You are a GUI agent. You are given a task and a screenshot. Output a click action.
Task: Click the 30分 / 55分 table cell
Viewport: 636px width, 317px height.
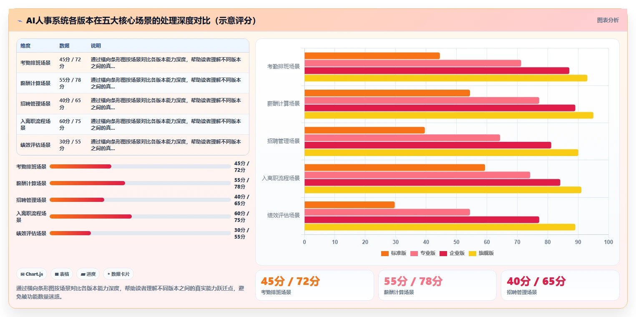pyautogui.click(x=70, y=145)
